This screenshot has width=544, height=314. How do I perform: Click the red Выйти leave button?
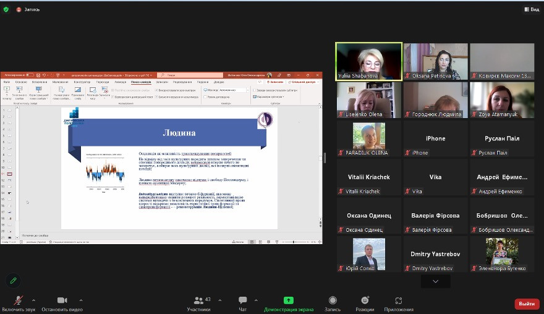(x=527, y=303)
